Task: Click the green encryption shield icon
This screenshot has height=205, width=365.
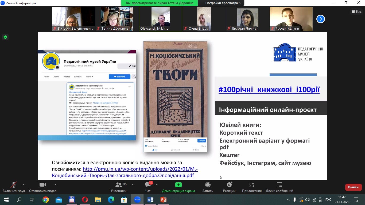Action: coord(5,37)
